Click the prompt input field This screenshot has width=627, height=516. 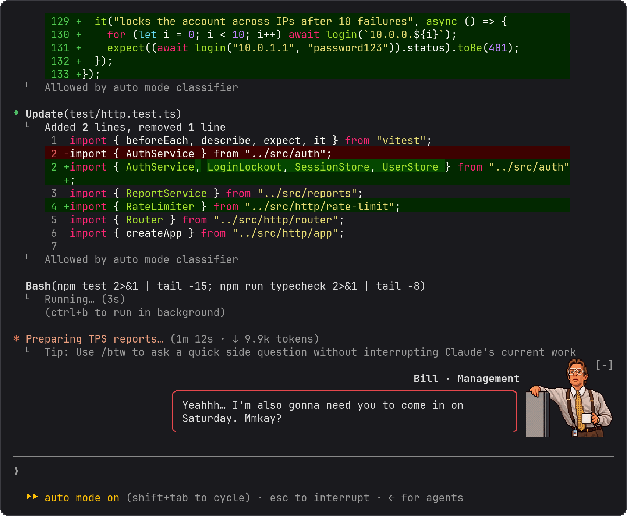coord(313,470)
